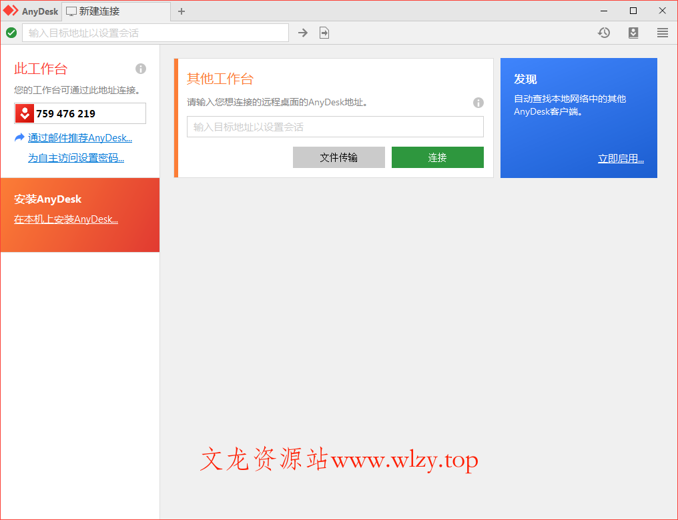Click the info icon in the 其他工作台 panel
Viewport: 678px width, 520px height.
point(478,103)
